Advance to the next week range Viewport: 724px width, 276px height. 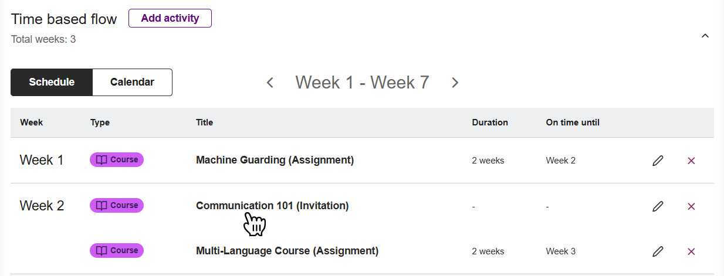tap(455, 83)
